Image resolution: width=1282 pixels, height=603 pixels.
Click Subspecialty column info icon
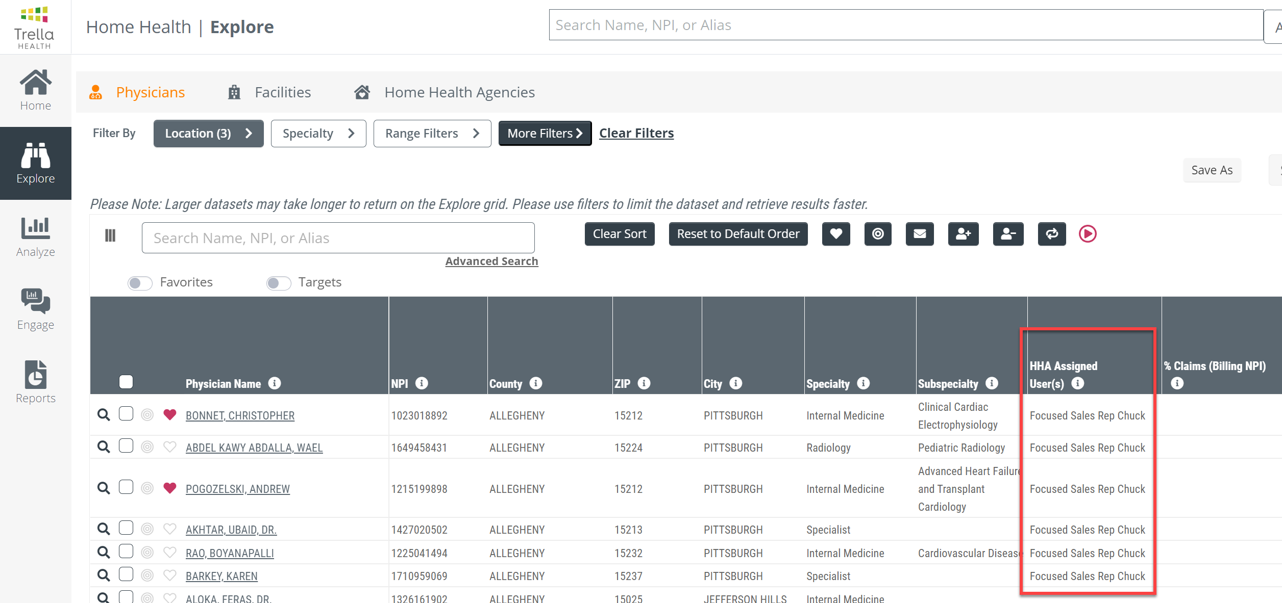(992, 383)
